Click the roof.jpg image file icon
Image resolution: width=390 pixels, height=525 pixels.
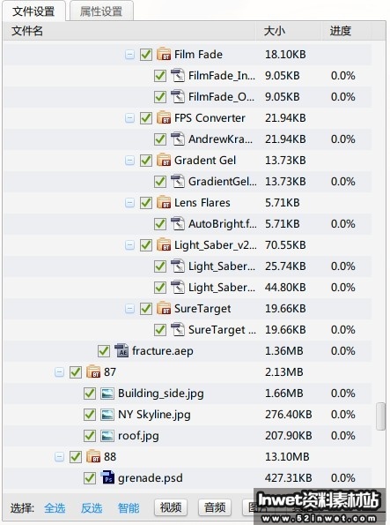click(x=107, y=436)
